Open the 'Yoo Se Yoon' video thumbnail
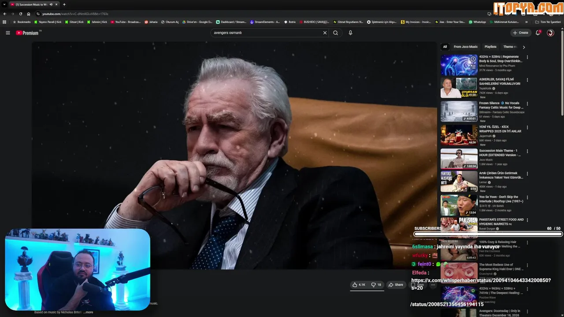 pos(459,205)
